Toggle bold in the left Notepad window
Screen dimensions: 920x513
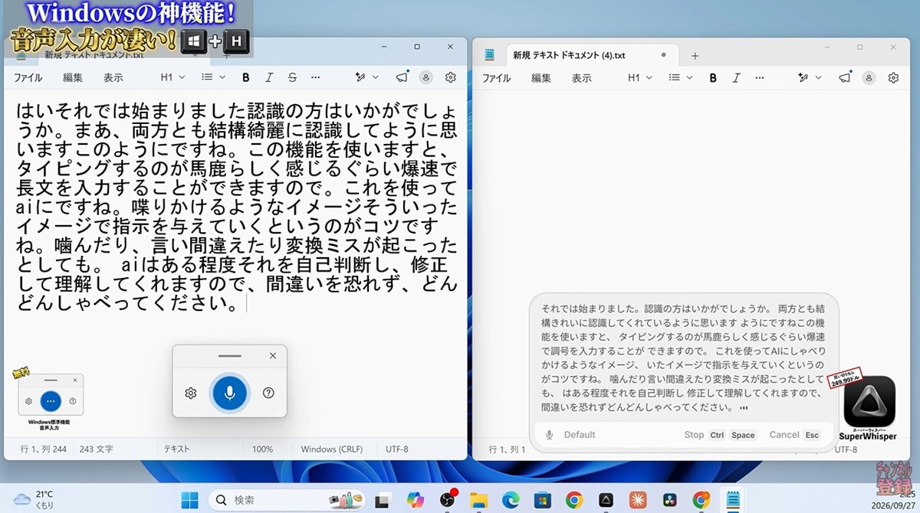pyautogui.click(x=246, y=77)
